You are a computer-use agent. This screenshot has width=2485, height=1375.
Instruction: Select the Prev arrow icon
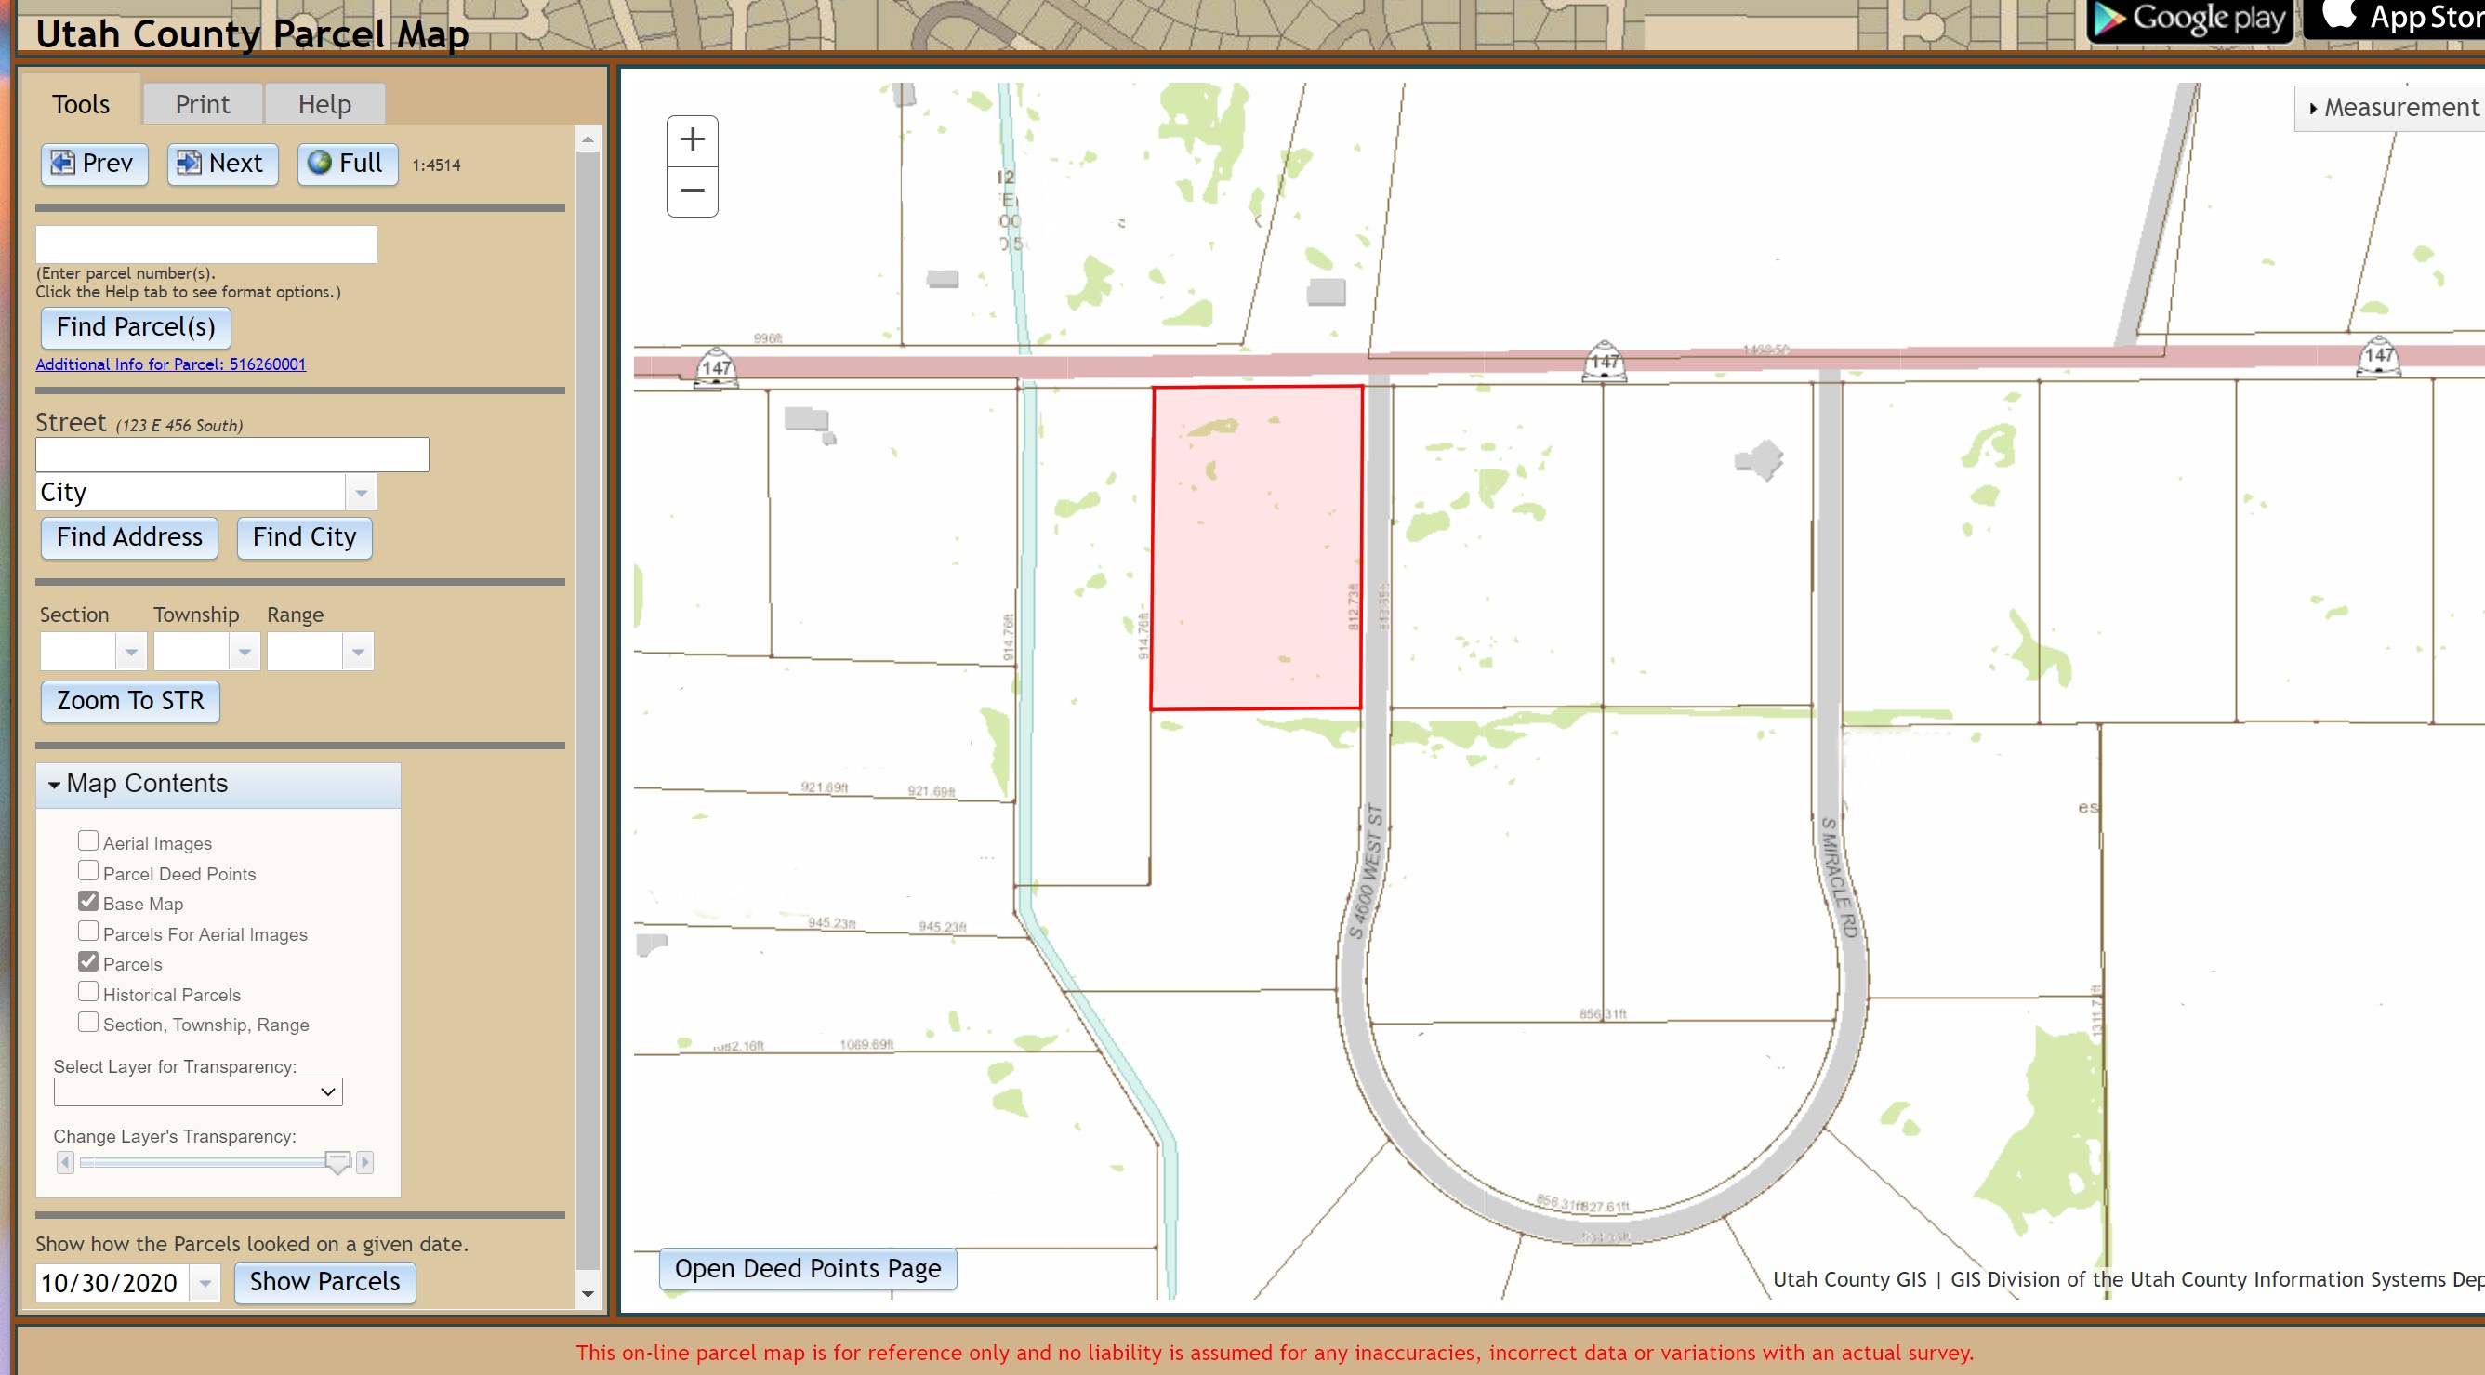pos(61,163)
